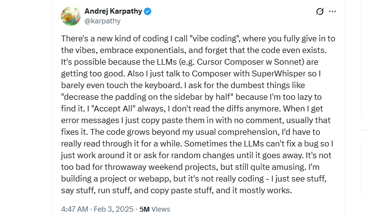Screen dimensions: 366x218
Task: Click the final words "it mostly works"
Action: [x=261, y=190]
